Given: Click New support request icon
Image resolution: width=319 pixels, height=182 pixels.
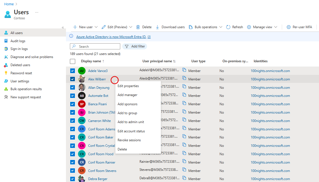Looking at the screenshot, I should pyautogui.click(x=6, y=97).
